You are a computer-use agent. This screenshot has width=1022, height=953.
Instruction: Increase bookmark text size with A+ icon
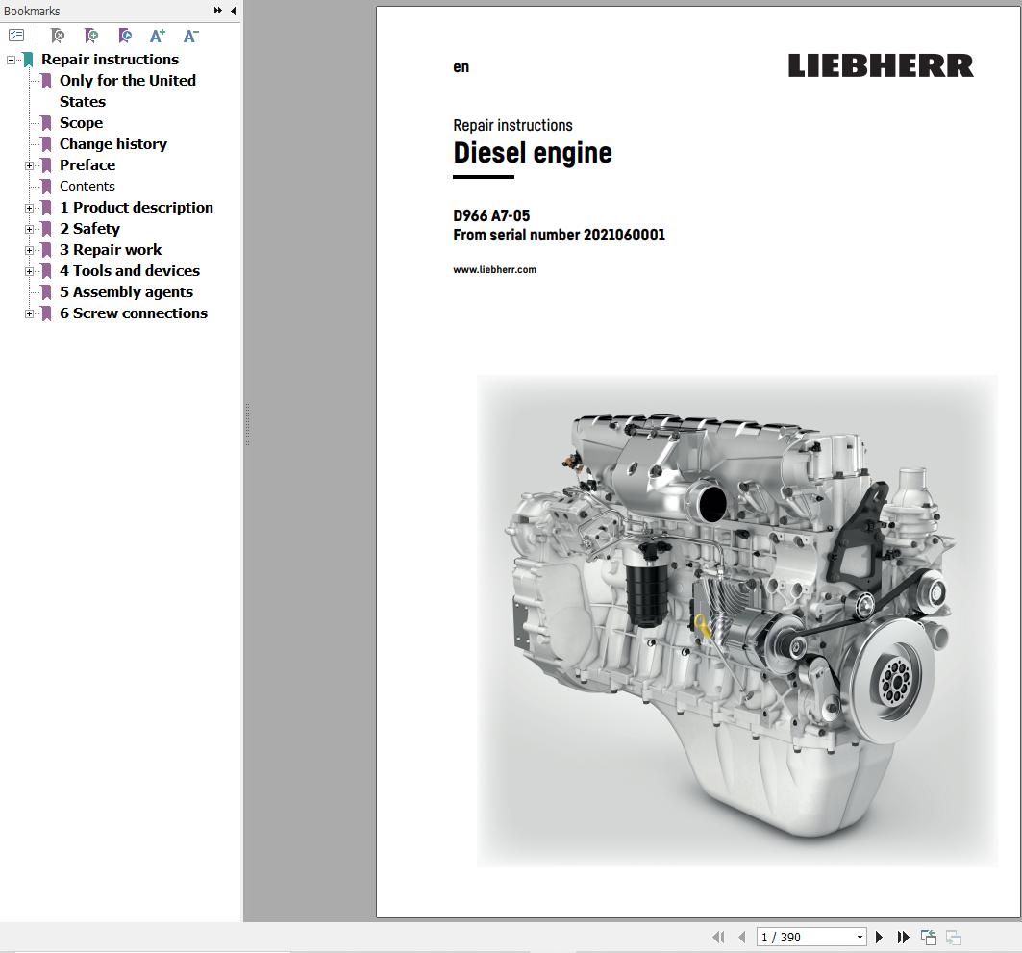[x=157, y=35]
